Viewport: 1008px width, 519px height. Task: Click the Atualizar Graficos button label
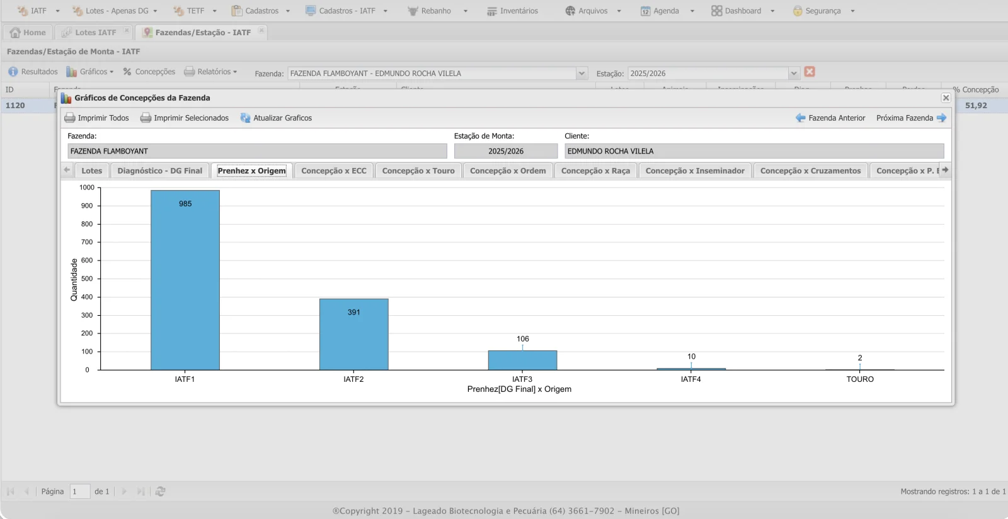pyautogui.click(x=283, y=118)
